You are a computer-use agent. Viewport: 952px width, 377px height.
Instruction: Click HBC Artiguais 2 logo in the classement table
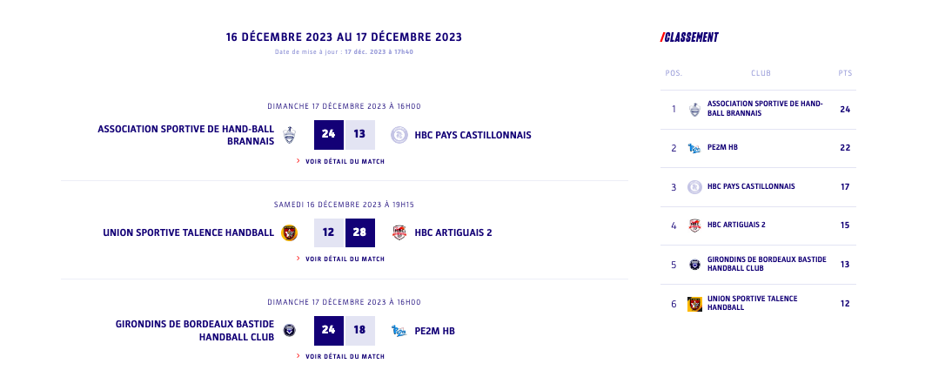pyautogui.click(x=694, y=226)
